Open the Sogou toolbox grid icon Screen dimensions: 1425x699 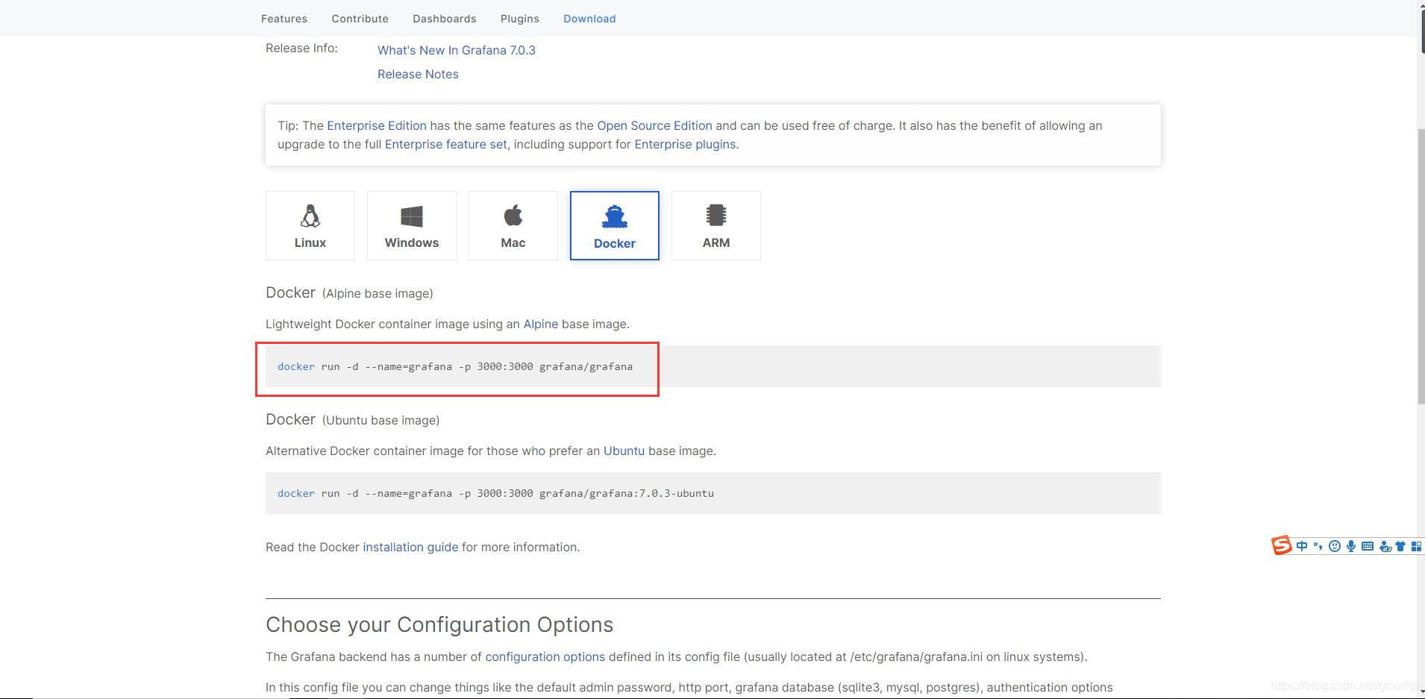coord(1416,546)
